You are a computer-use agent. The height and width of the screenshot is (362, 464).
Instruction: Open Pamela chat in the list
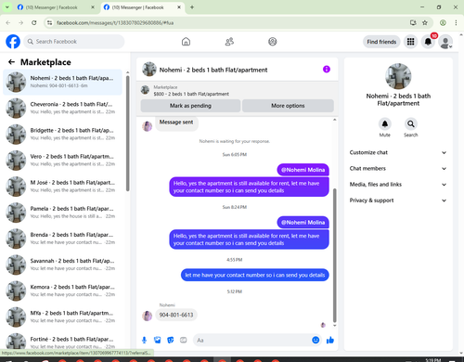[x=62, y=213]
